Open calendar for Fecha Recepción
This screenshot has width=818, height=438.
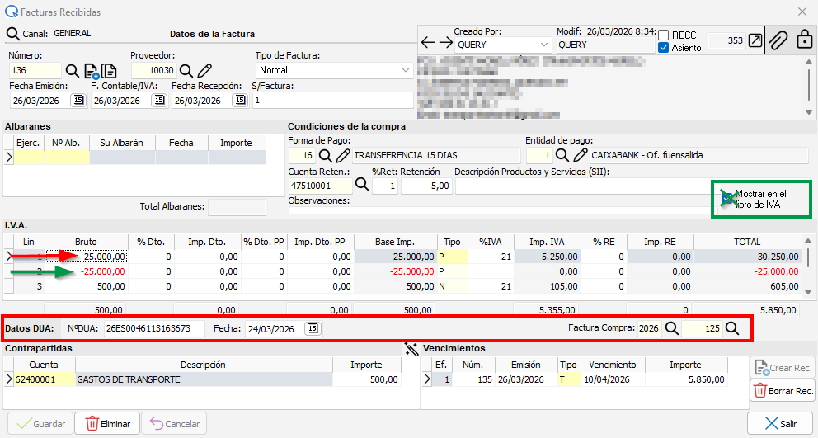pos(240,100)
